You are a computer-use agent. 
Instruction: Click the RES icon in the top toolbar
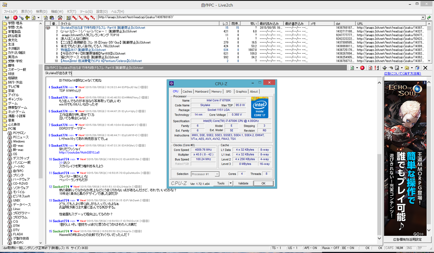tap(87, 18)
